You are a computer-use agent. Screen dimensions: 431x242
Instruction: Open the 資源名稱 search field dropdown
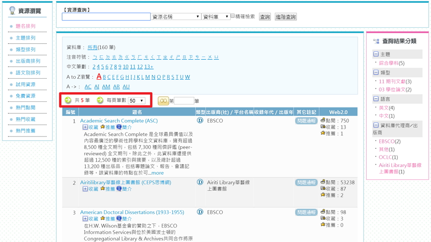(x=176, y=17)
